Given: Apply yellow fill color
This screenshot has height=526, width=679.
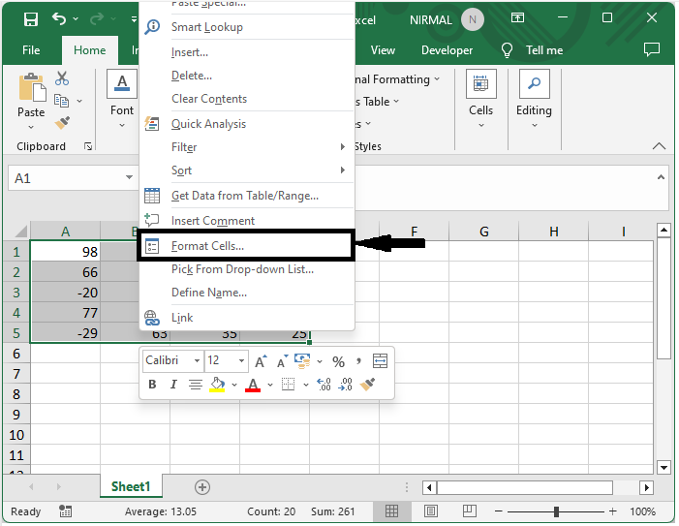Looking at the screenshot, I should point(217,385).
